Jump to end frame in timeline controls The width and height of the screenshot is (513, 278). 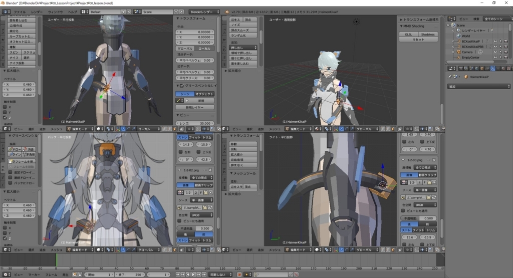(204, 274)
